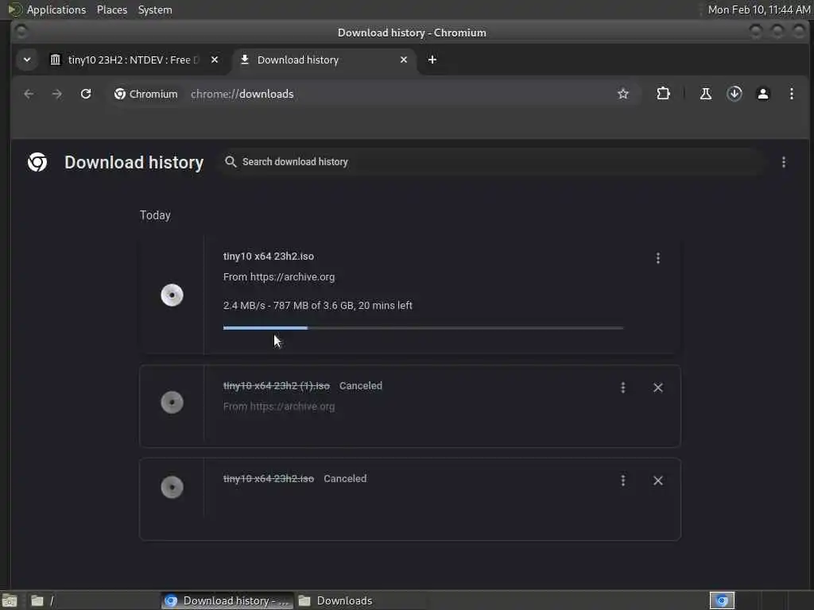Click the download progress bar
This screenshot has height=610, width=814.
[423, 328]
